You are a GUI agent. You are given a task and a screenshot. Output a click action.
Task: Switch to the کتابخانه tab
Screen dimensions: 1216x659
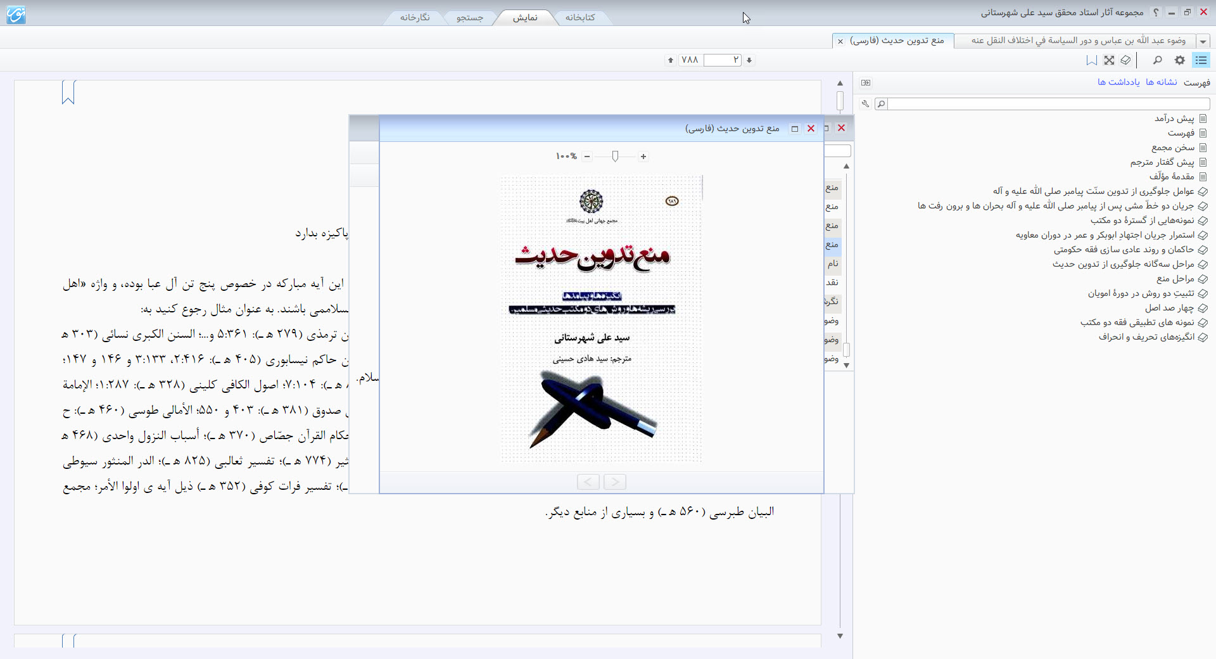tap(580, 18)
